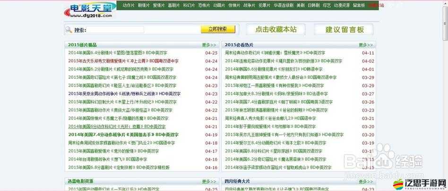Viewport: 448px width, 191px height.
Task: Open the 《魔法黑森林》 movie link
Action: coord(276,159)
